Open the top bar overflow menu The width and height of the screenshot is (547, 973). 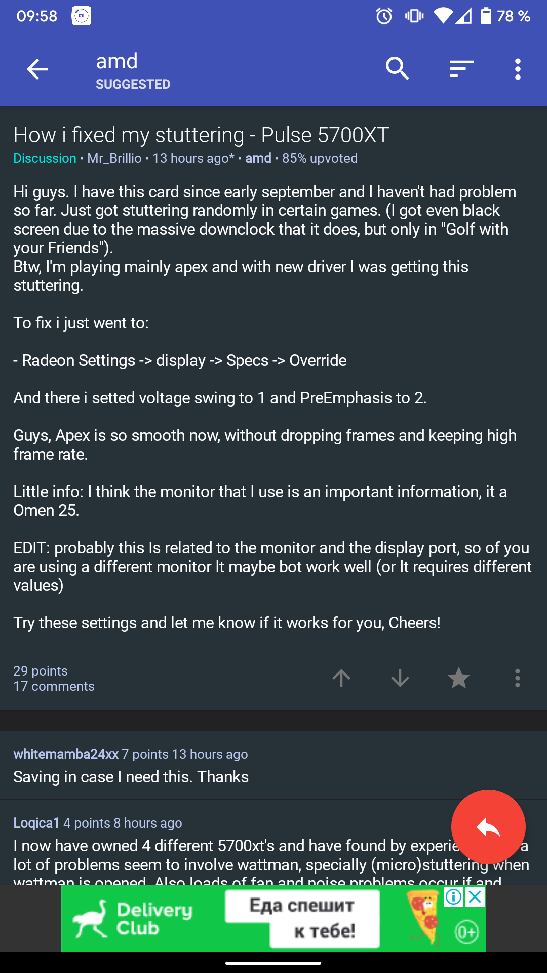coord(517,69)
